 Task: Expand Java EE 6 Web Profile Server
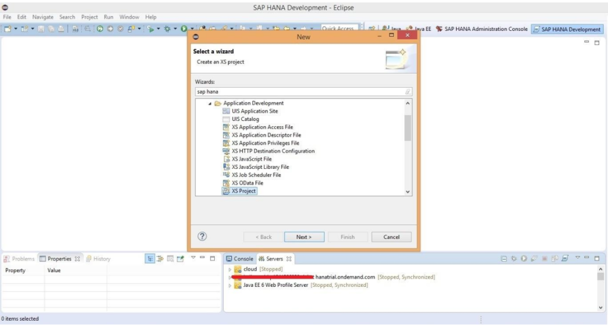point(230,286)
